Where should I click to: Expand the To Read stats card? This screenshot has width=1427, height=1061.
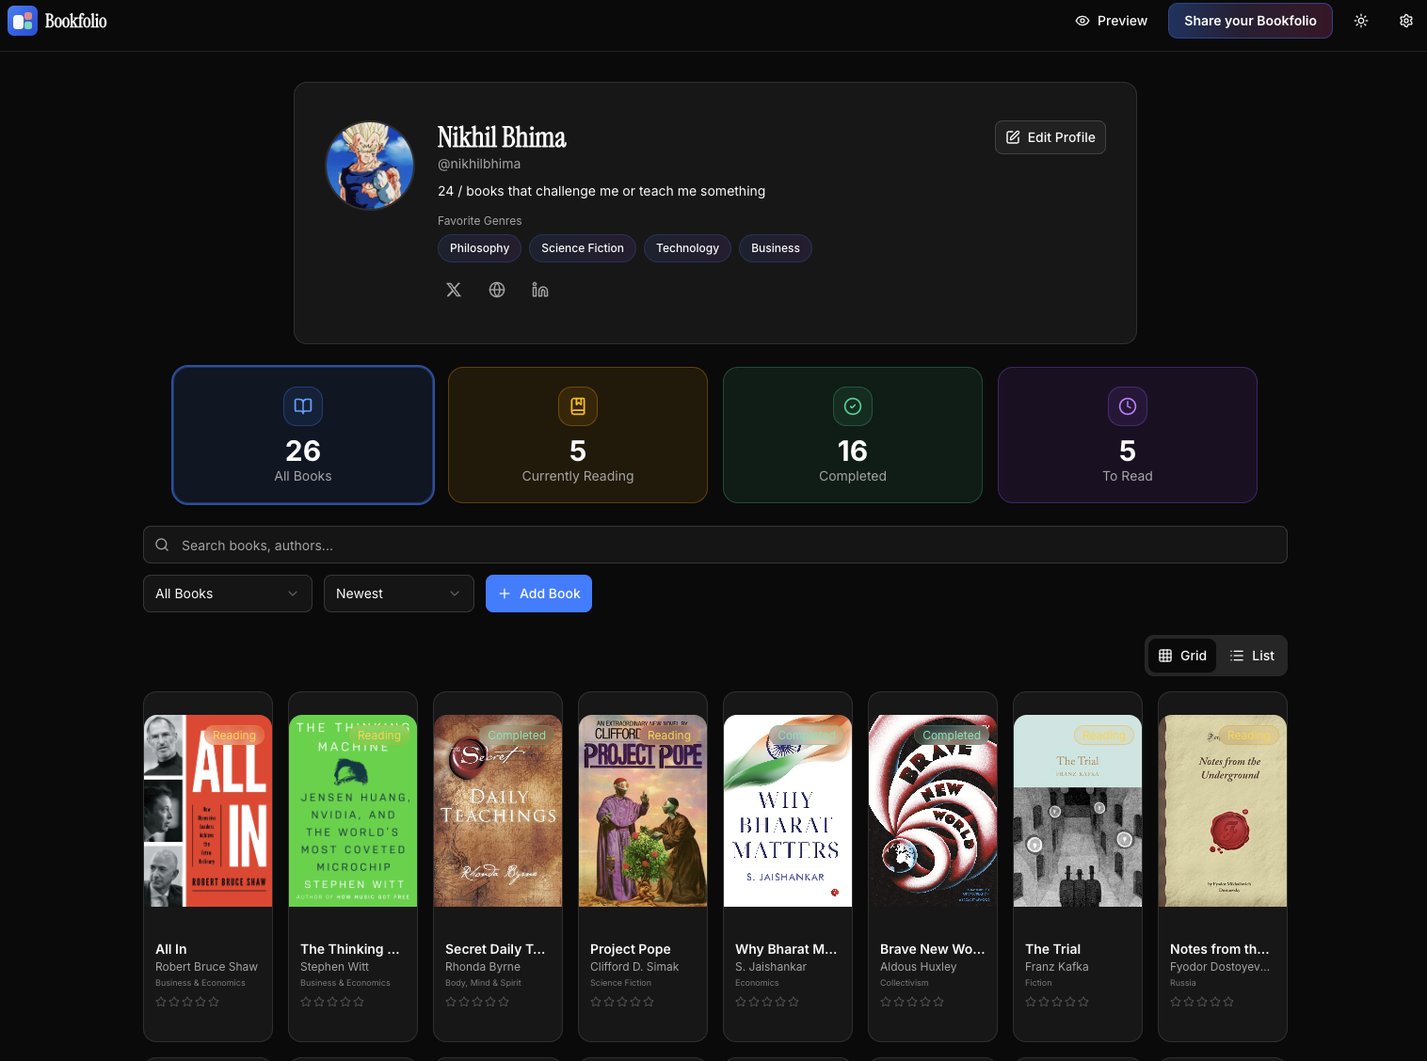point(1127,435)
